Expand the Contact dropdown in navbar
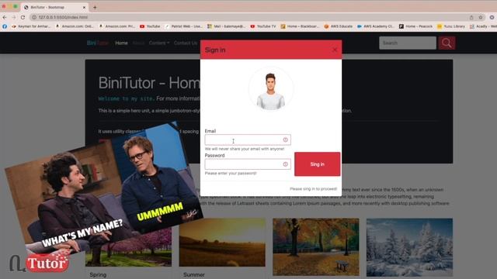Screen dimensions: 497x279 pos(159,43)
